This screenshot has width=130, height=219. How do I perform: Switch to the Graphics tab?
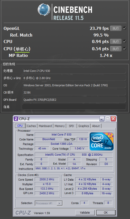tap(83, 126)
